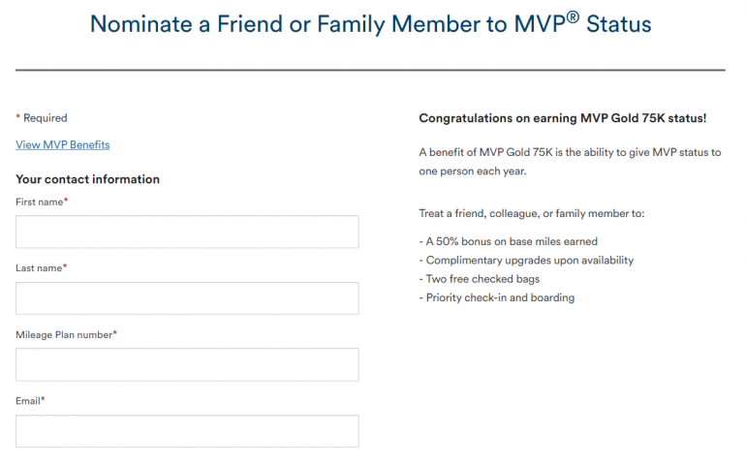Click the Last name field label
The height and width of the screenshot is (466, 746).
[41, 267]
